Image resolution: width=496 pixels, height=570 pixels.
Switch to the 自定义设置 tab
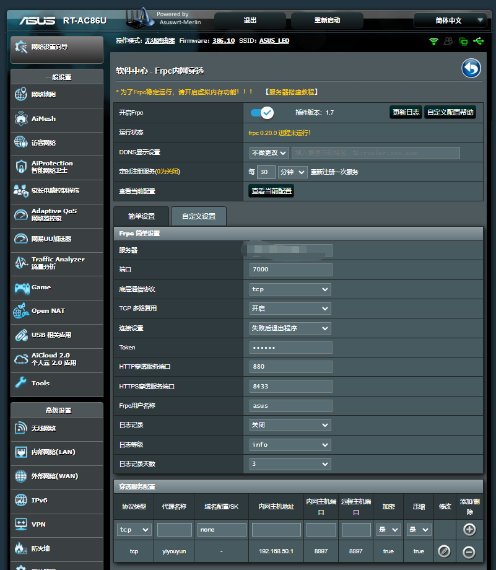199,216
